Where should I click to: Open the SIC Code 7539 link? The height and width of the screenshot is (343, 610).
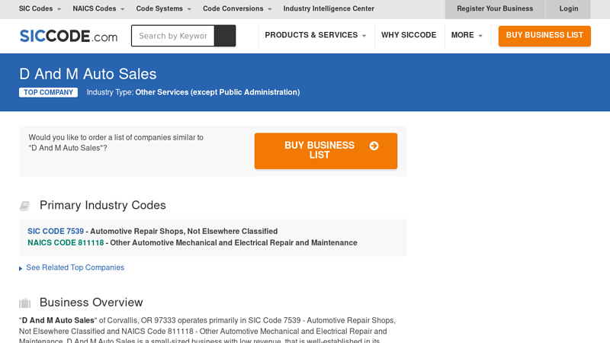click(x=56, y=231)
